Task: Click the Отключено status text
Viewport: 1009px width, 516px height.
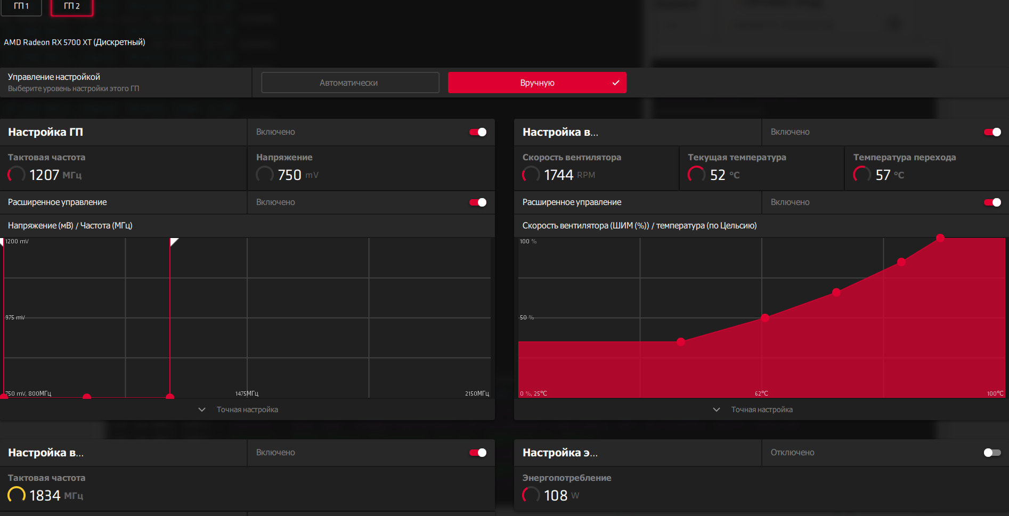Action: 792,453
